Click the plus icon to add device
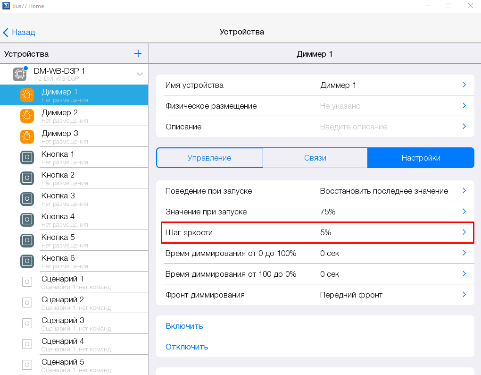Viewport: 481px width, 375px height. tap(138, 54)
